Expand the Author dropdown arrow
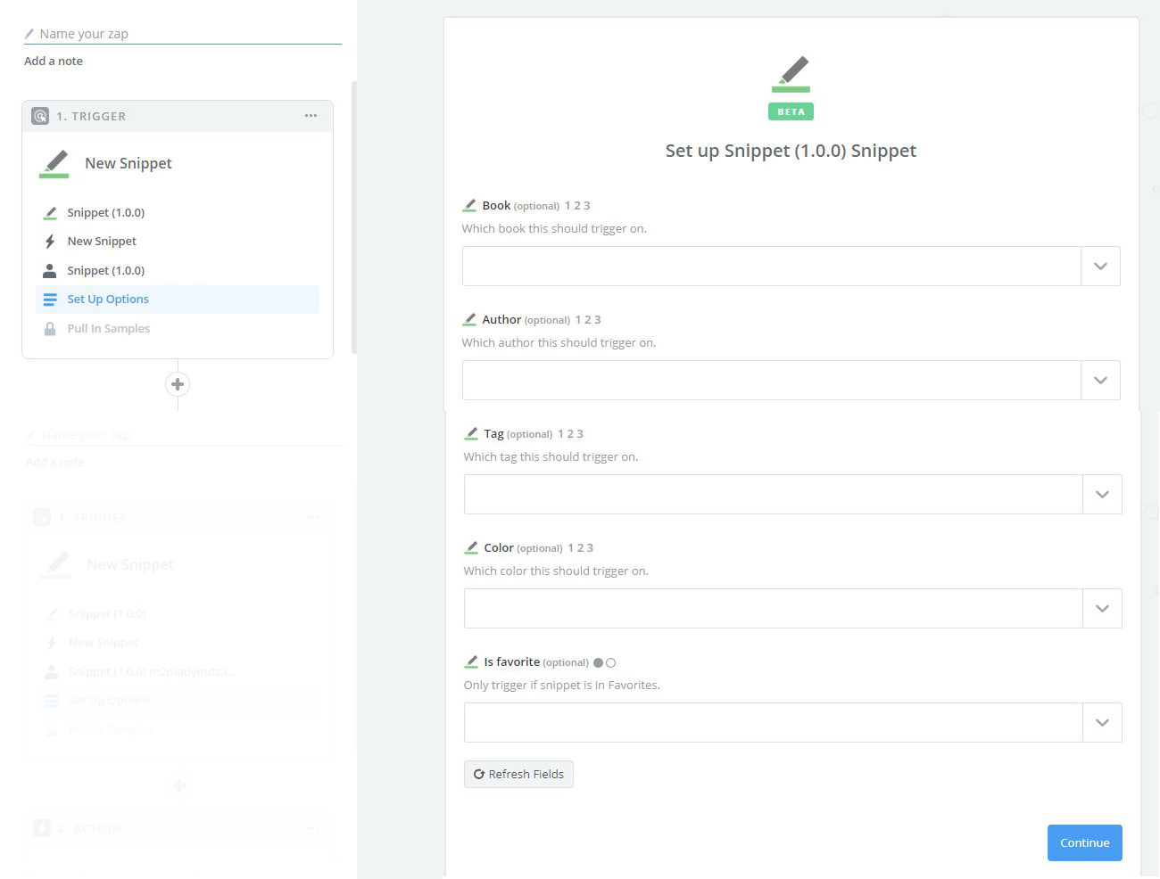Viewport: 1160px width, 879px height. [1100, 381]
